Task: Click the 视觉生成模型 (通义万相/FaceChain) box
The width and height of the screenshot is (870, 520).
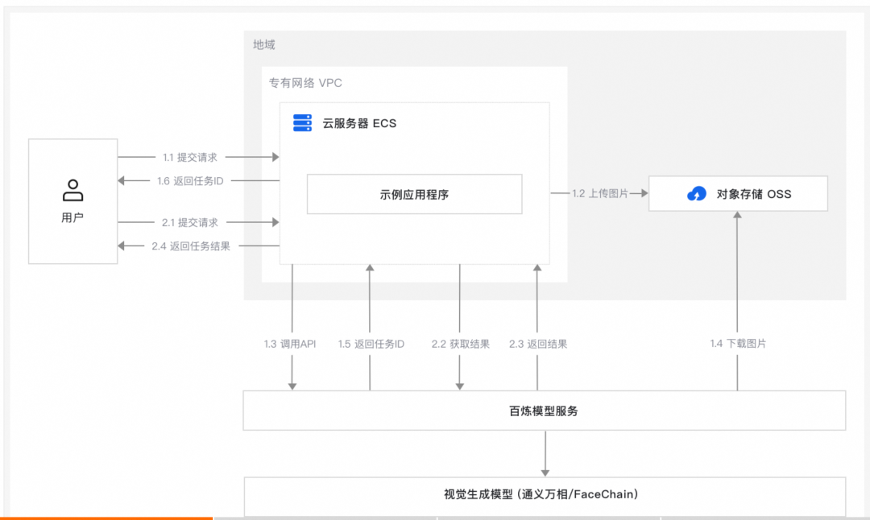Action: tap(545, 497)
